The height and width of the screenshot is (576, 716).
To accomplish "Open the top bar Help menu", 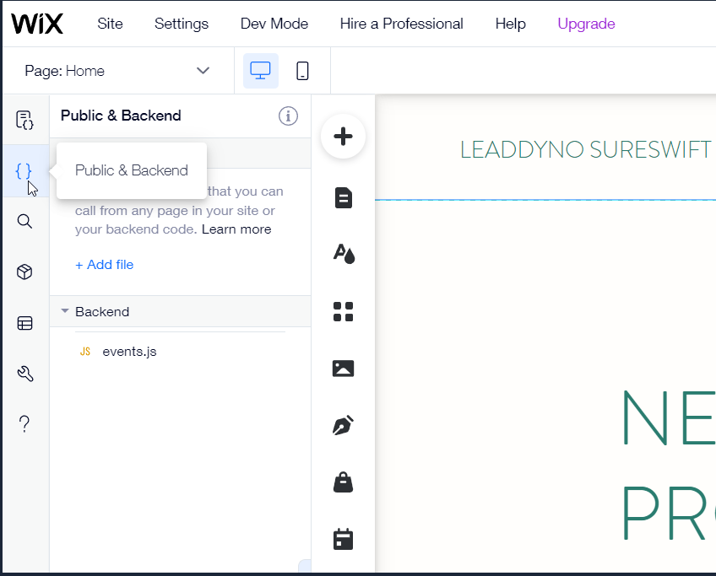I will pos(511,24).
